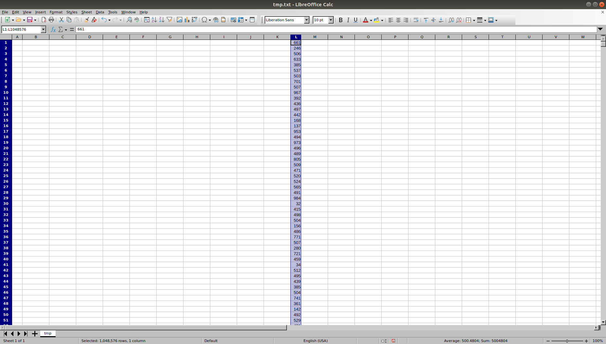Adjust the zoom slider handle
Image resolution: width=606 pixels, height=344 pixels.
tap(567, 341)
